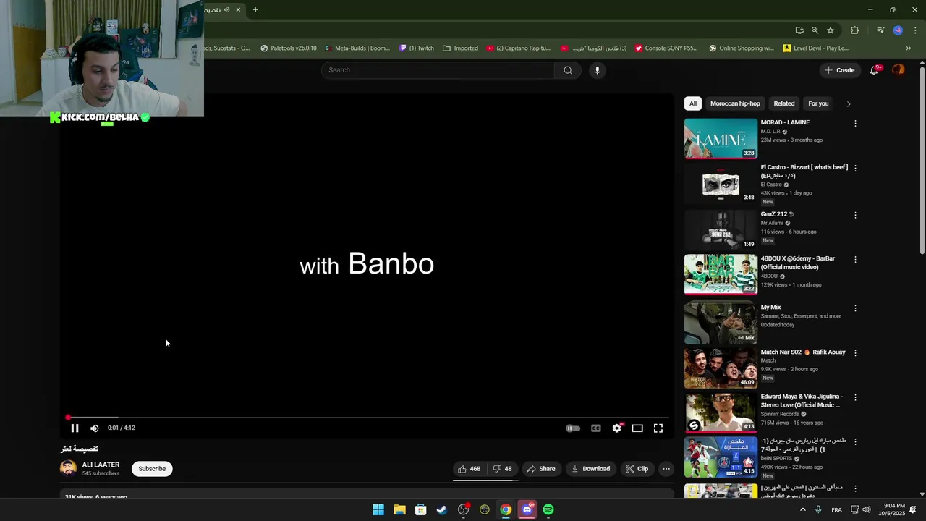926x521 pixels.
Task: Enter full screen mode
Action: (x=658, y=428)
